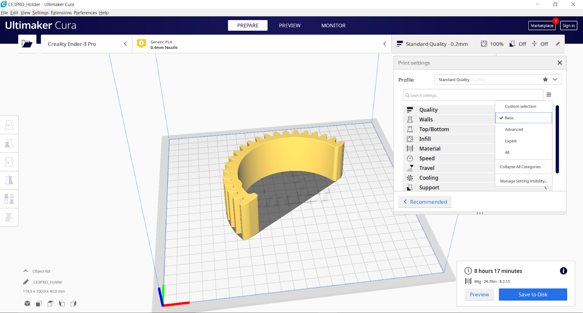The height and width of the screenshot is (313, 583).
Task: Click the Save to Disk button
Action: 533,294
